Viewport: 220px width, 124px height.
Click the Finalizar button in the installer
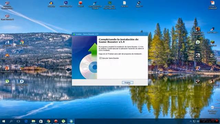pyautogui.click(x=128, y=83)
